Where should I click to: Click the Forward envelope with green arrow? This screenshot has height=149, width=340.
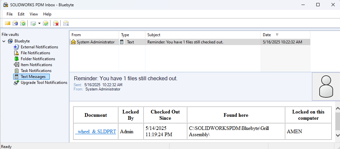tap(23, 23)
